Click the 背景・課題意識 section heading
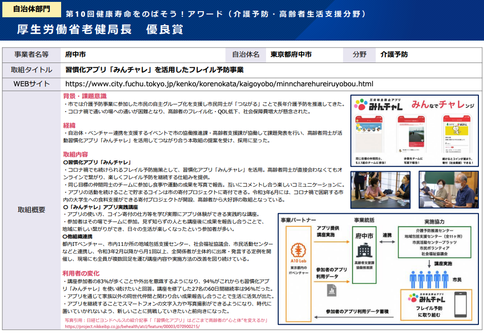The width and height of the screenshot is (484, 335). coord(84,96)
